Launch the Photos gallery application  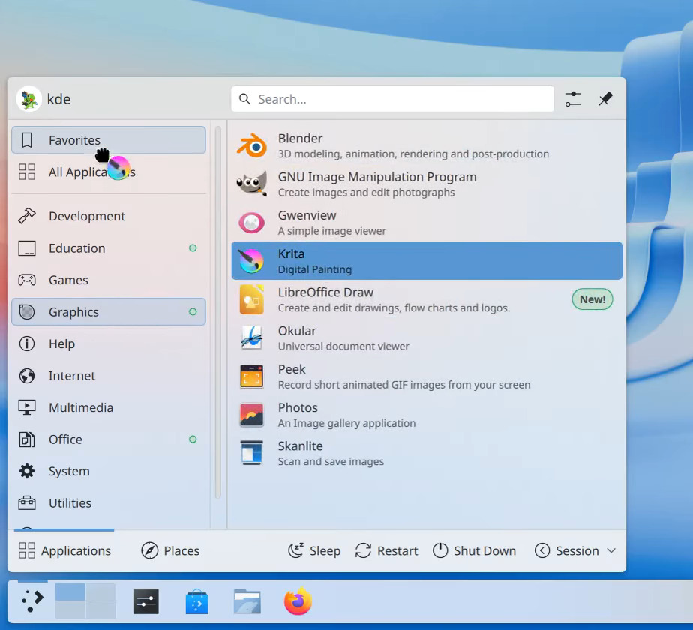427,415
